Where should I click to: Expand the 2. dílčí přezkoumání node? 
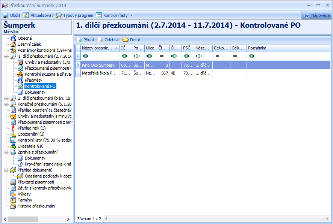[x=6, y=98]
